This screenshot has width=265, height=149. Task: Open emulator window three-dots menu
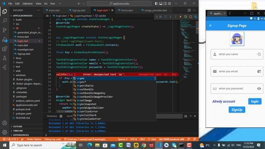tap(230, 13)
